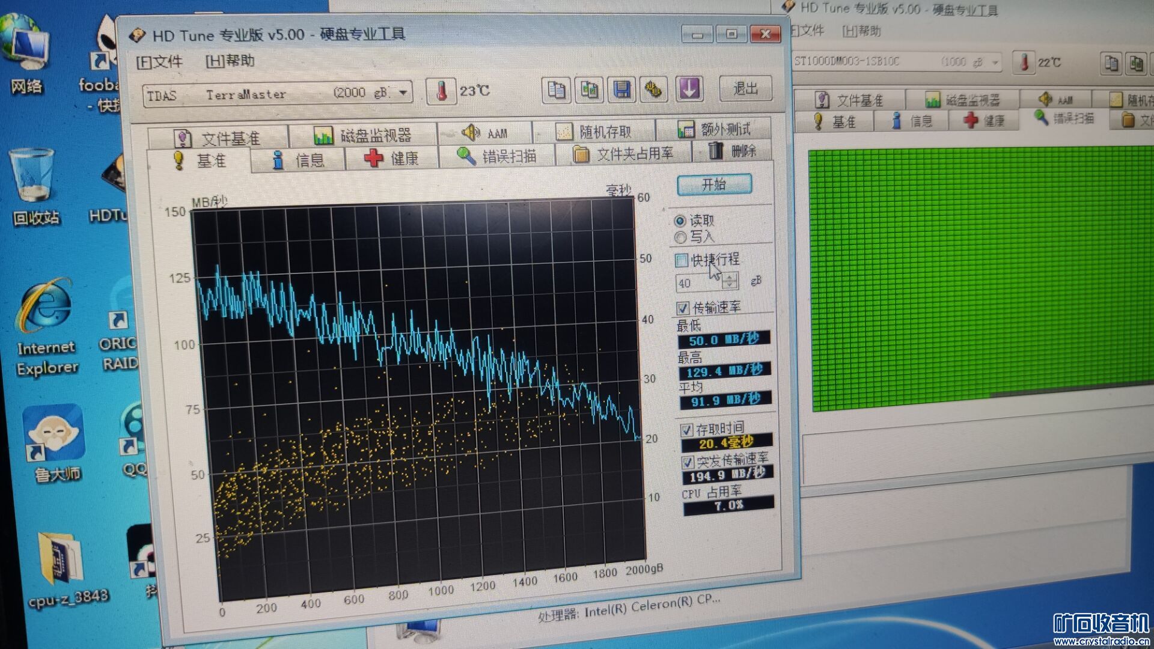Open the 信息 tab in the rear window
This screenshot has height=649, width=1154.
point(912,121)
